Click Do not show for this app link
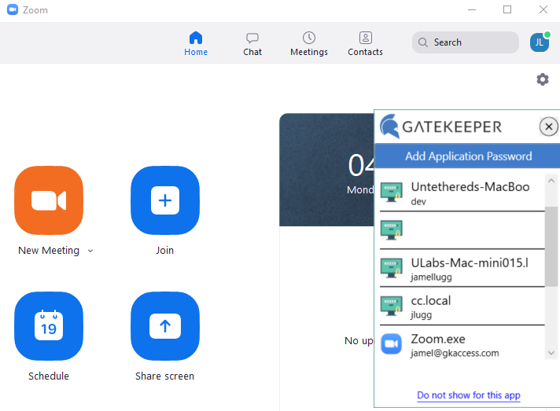Viewport: 560px width, 411px height. click(x=468, y=395)
